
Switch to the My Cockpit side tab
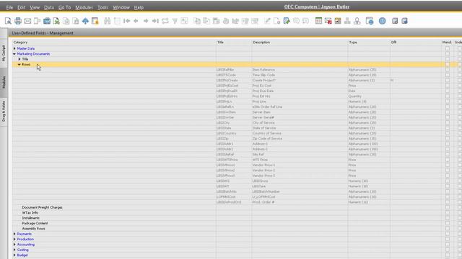pos(4,53)
